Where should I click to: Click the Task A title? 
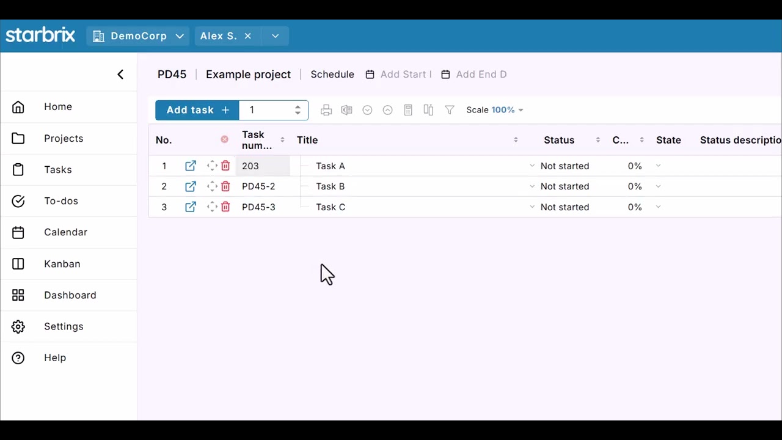point(331,166)
